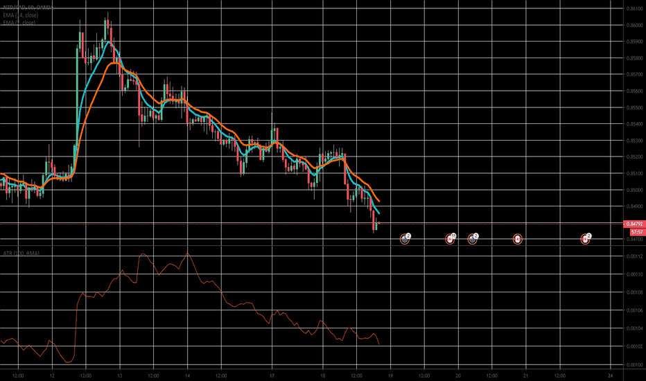Select the EMA (14, close) indicator legend
This screenshot has height=381, width=646.
pyautogui.click(x=21, y=15)
